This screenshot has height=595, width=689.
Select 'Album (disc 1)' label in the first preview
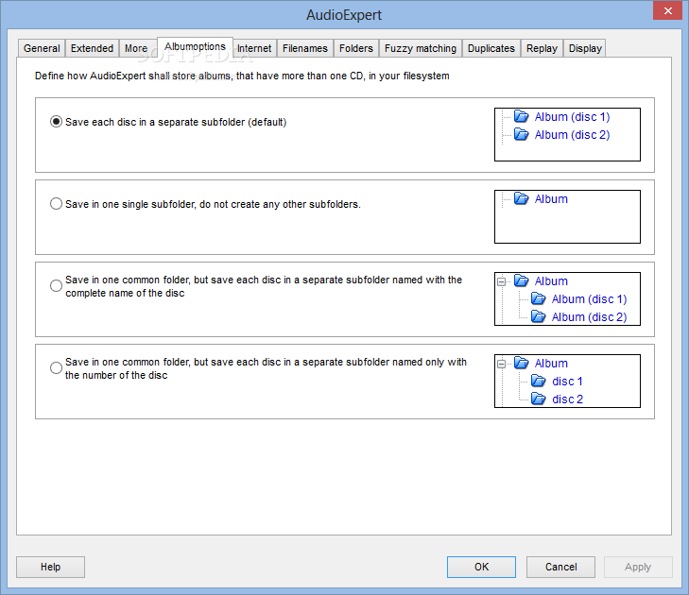572,117
